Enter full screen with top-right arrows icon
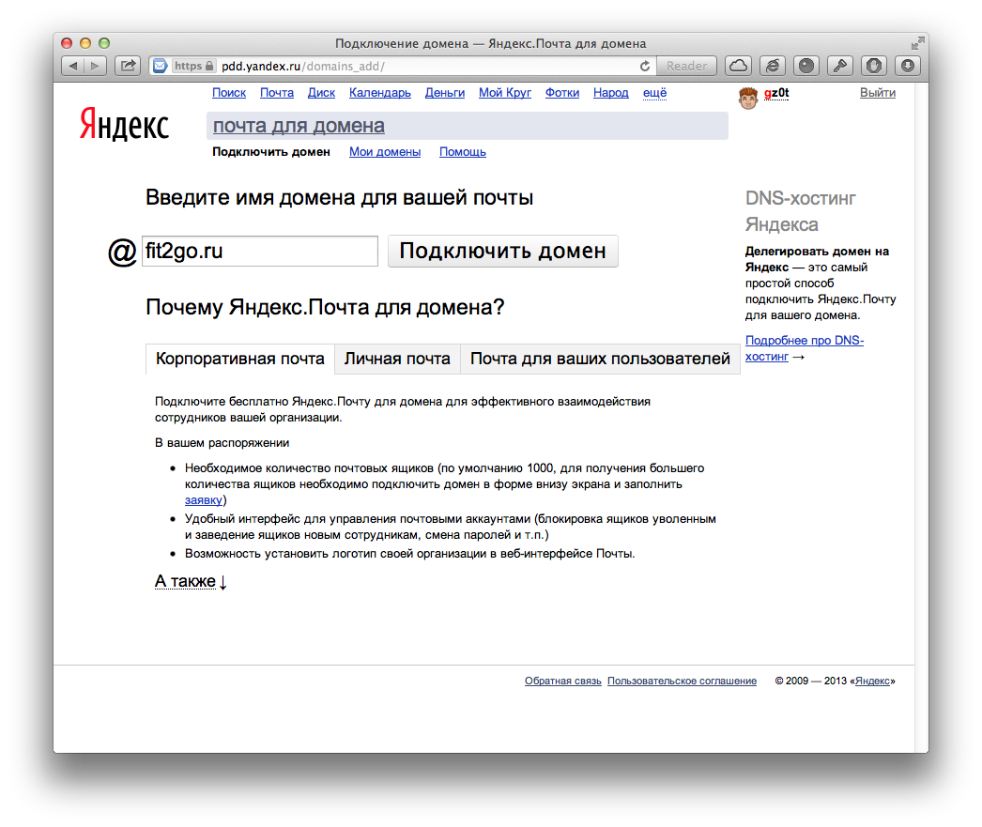Image resolution: width=982 pixels, height=827 pixels. 917,43
